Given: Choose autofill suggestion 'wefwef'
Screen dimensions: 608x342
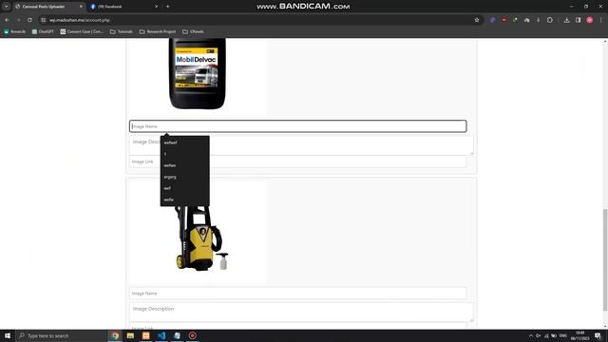Looking at the screenshot, I should tap(185, 142).
